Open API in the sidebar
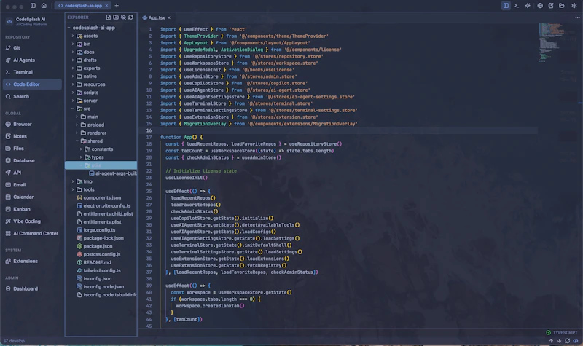This screenshot has height=346, width=583. point(32,173)
